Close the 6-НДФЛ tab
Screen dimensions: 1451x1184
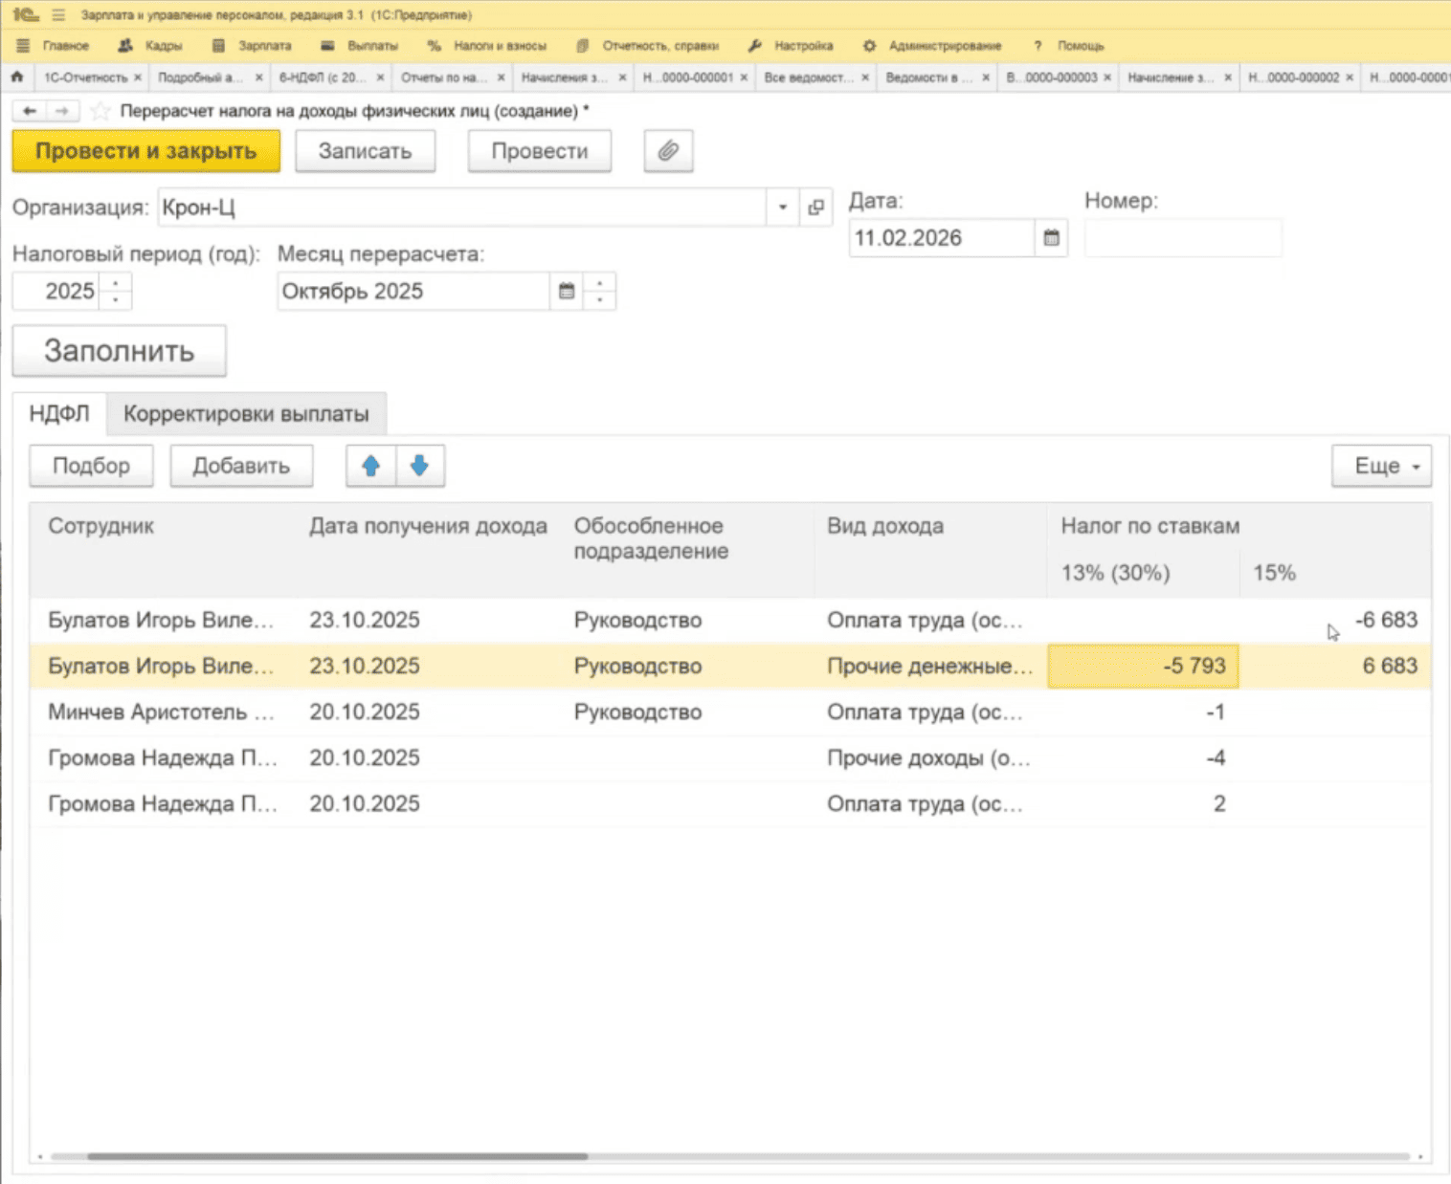tap(380, 77)
